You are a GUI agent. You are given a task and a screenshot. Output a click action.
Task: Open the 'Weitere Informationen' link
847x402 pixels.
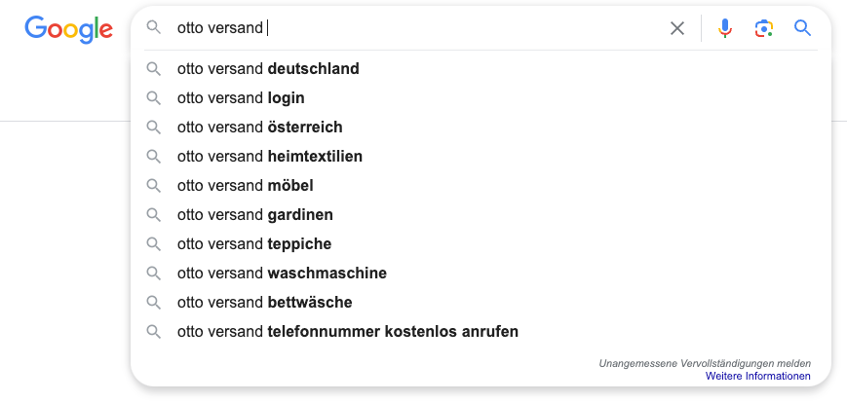click(x=757, y=376)
